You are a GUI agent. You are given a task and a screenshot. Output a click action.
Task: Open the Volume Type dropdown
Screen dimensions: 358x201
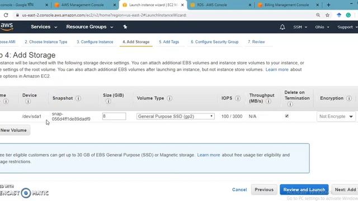[175, 117]
